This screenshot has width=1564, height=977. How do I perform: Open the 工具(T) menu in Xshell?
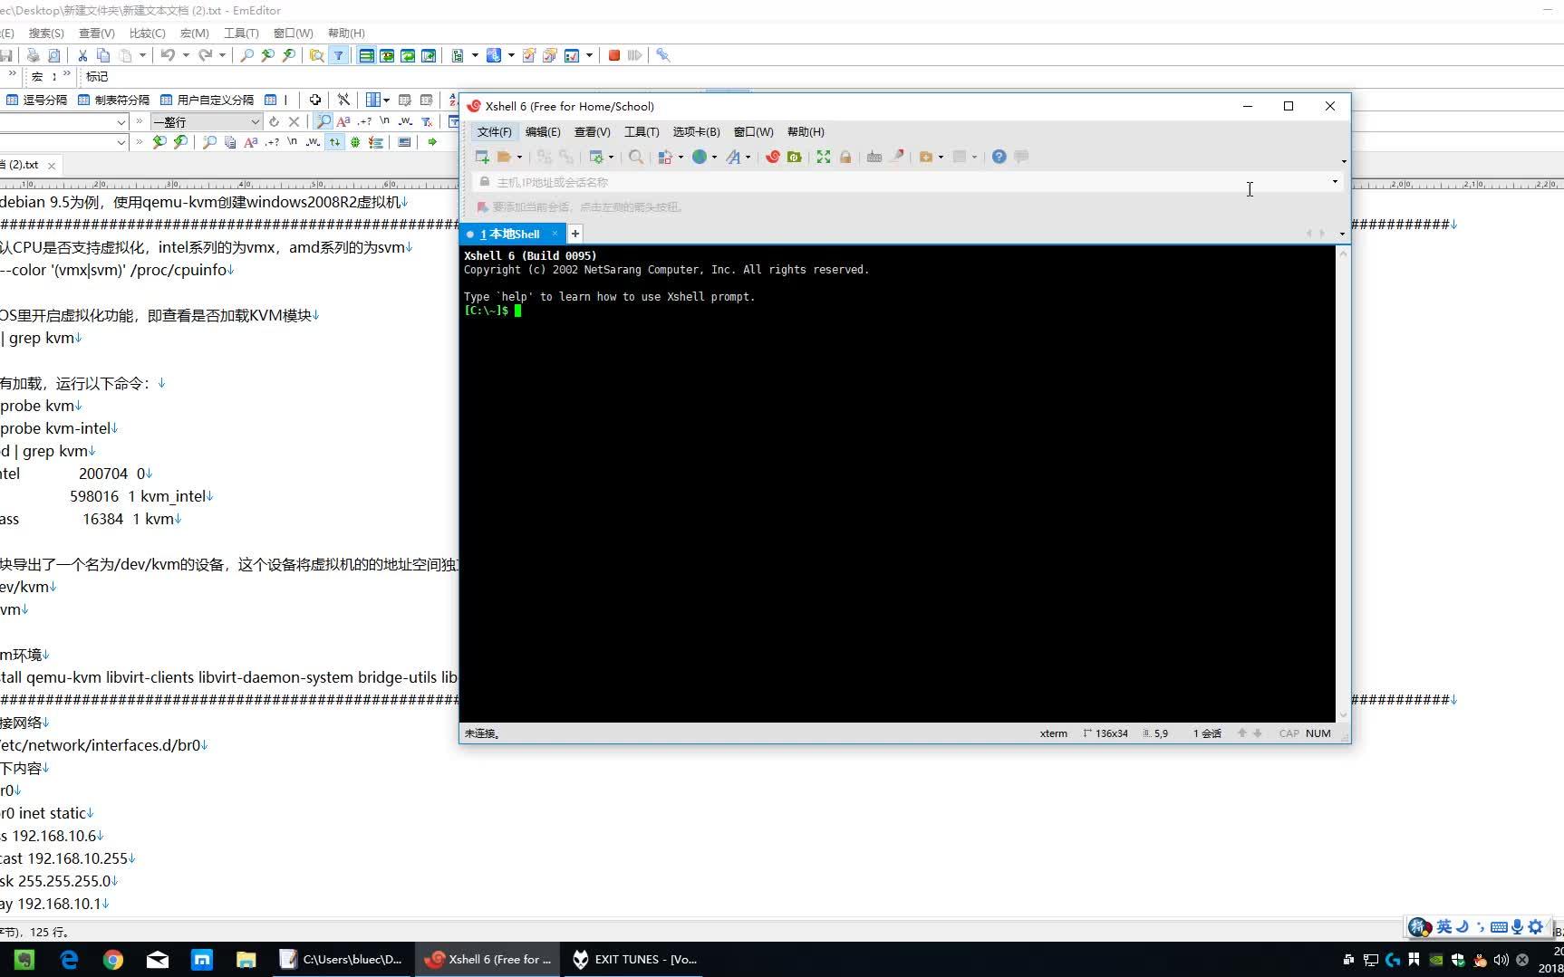tap(642, 132)
